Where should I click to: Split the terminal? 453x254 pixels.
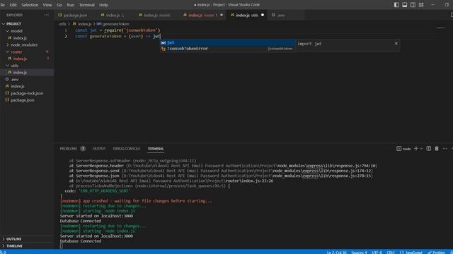point(429,149)
